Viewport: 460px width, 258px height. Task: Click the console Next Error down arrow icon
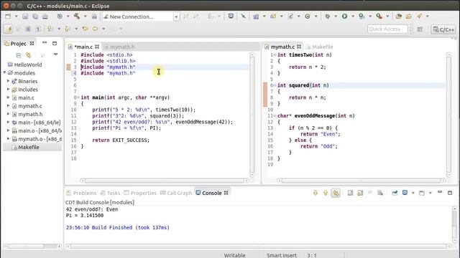316,193
